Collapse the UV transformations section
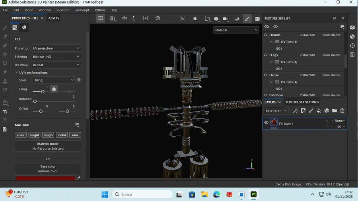Viewport: 358px width, 201px height. click(x=16, y=73)
